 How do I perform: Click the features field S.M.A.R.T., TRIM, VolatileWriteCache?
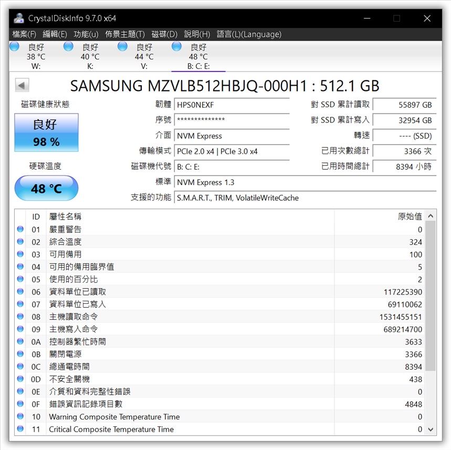tap(305, 198)
